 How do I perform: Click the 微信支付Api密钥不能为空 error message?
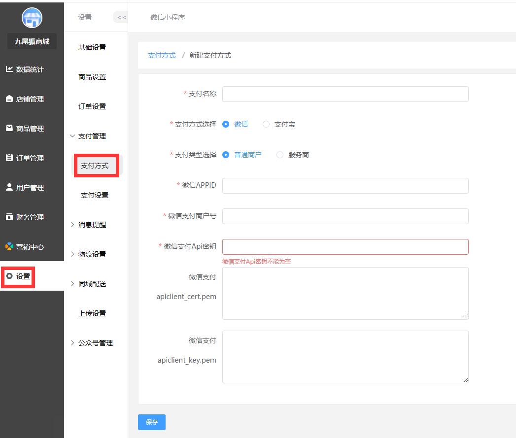[x=256, y=262]
